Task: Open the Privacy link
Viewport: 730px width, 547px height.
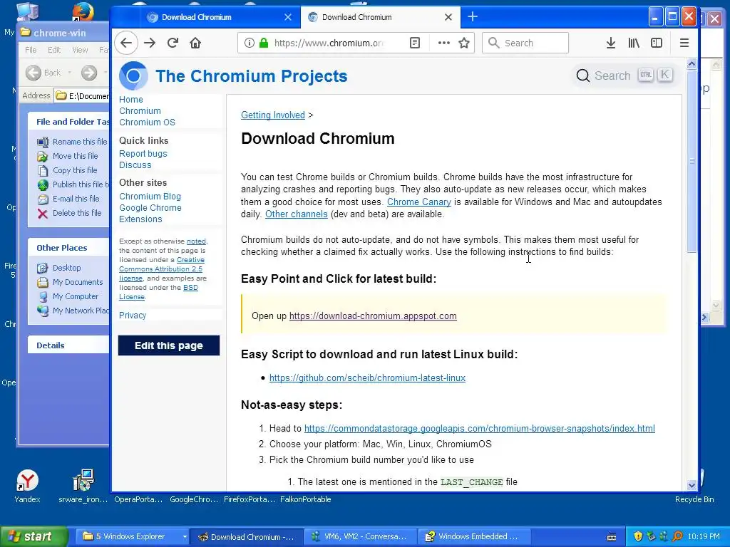Action: coord(133,316)
